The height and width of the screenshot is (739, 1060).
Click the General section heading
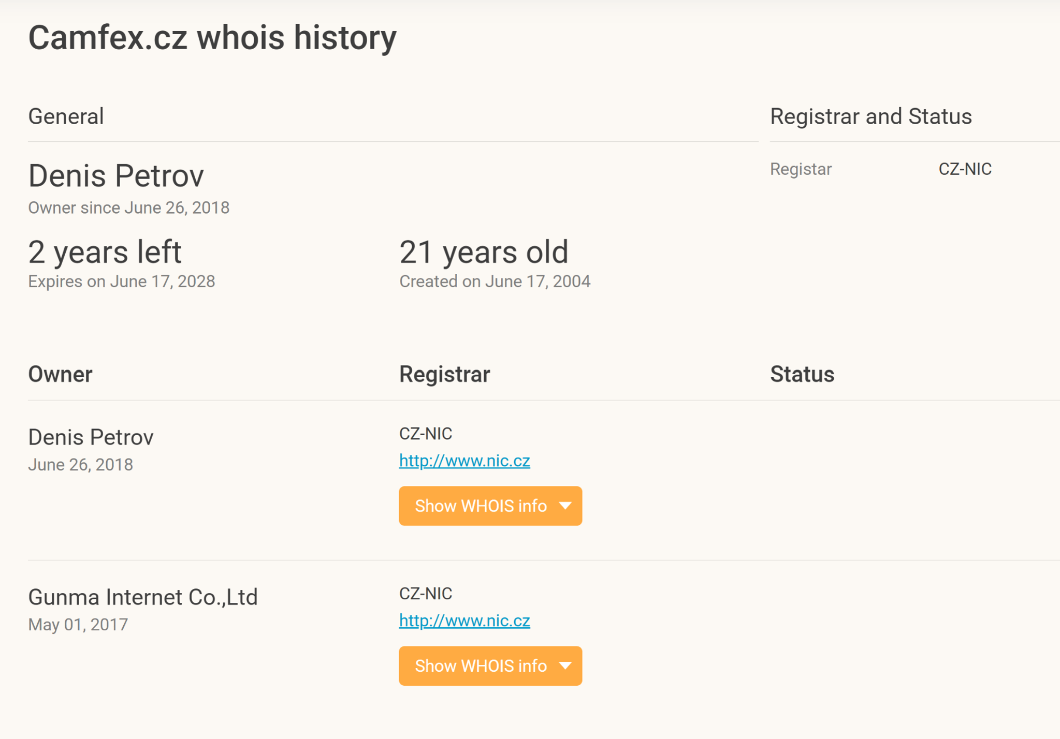(66, 116)
